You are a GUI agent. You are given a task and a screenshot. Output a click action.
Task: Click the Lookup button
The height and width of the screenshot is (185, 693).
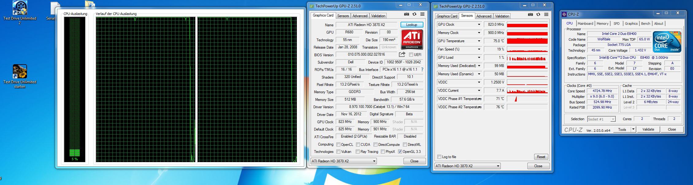pyautogui.click(x=412, y=25)
